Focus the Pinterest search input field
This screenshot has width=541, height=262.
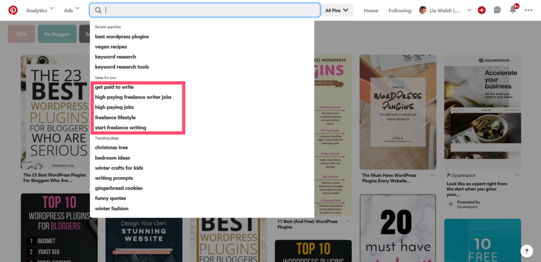(x=204, y=11)
